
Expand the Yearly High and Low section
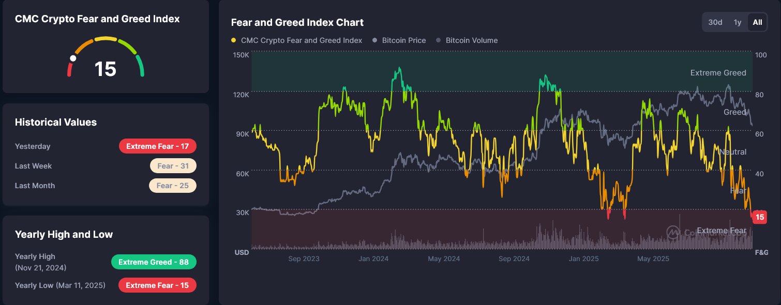tap(64, 234)
